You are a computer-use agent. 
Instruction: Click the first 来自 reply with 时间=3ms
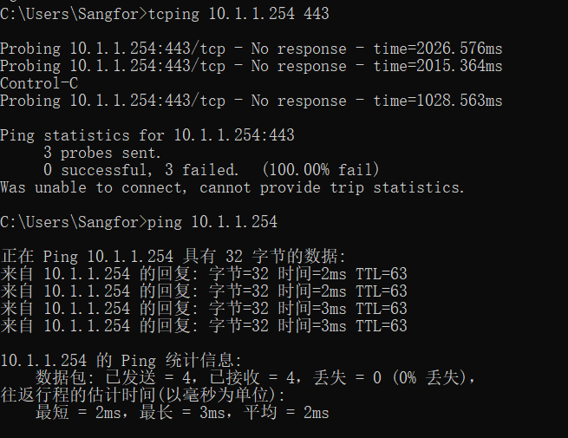pyautogui.click(x=204, y=309)
